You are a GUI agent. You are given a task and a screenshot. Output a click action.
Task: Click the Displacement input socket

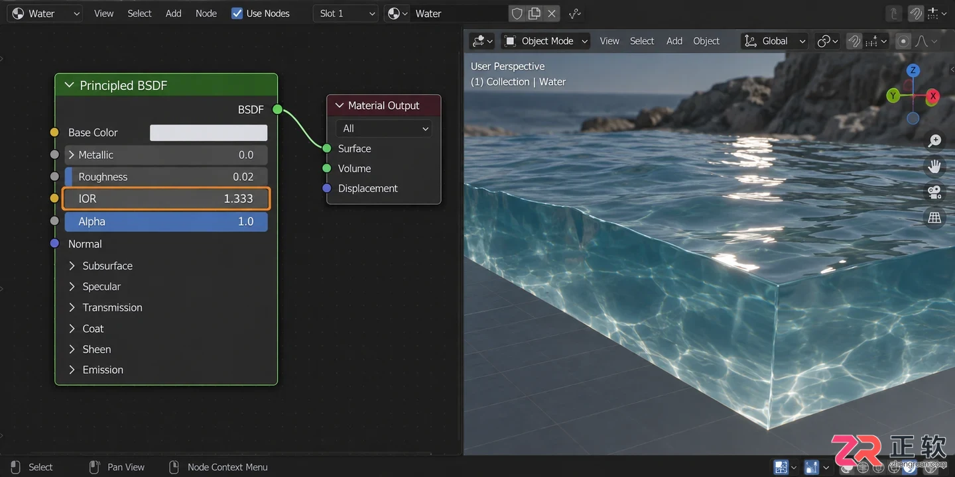point(326,188)
